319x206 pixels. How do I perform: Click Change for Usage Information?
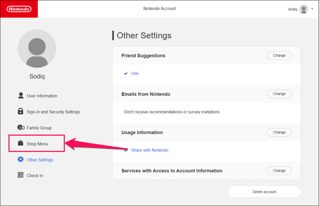pyautogui.click(x=279, y=132)
